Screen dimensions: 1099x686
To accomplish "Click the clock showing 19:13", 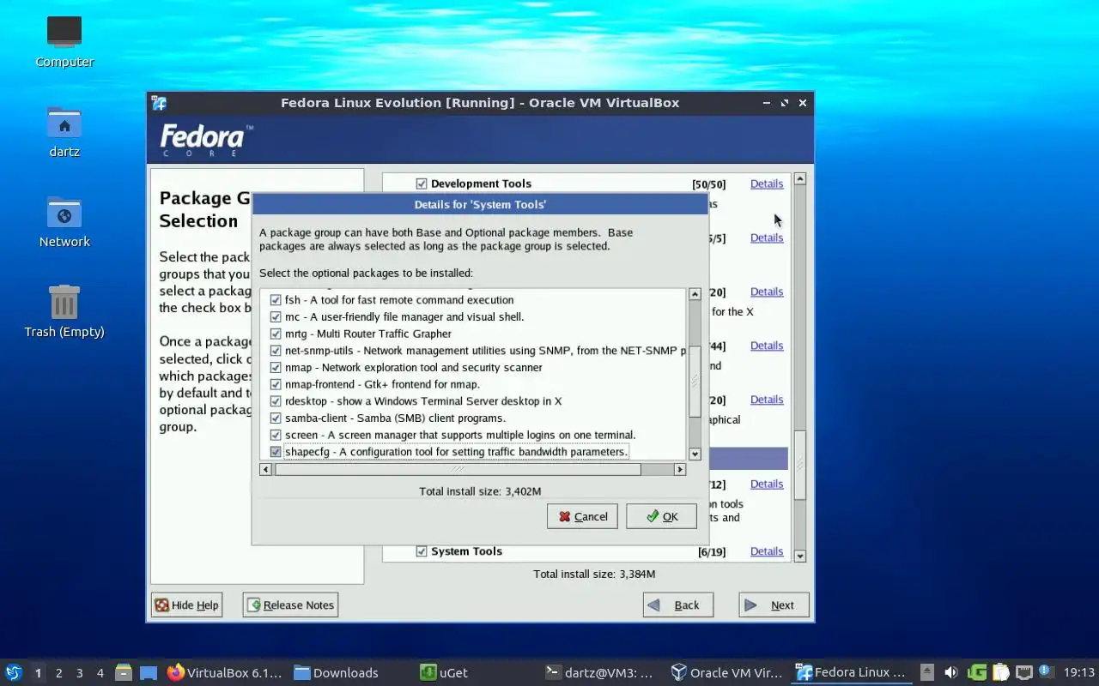I will [x=1079, y=673].
